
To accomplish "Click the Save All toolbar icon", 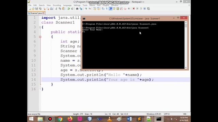I will pyautogui.click(x=40, y=9).
